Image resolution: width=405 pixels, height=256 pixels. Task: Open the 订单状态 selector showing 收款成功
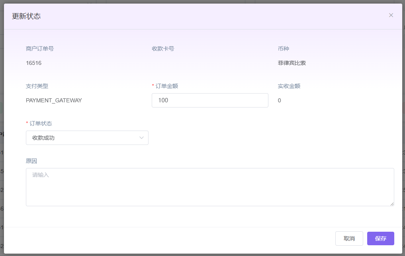(x=87, y=137)
